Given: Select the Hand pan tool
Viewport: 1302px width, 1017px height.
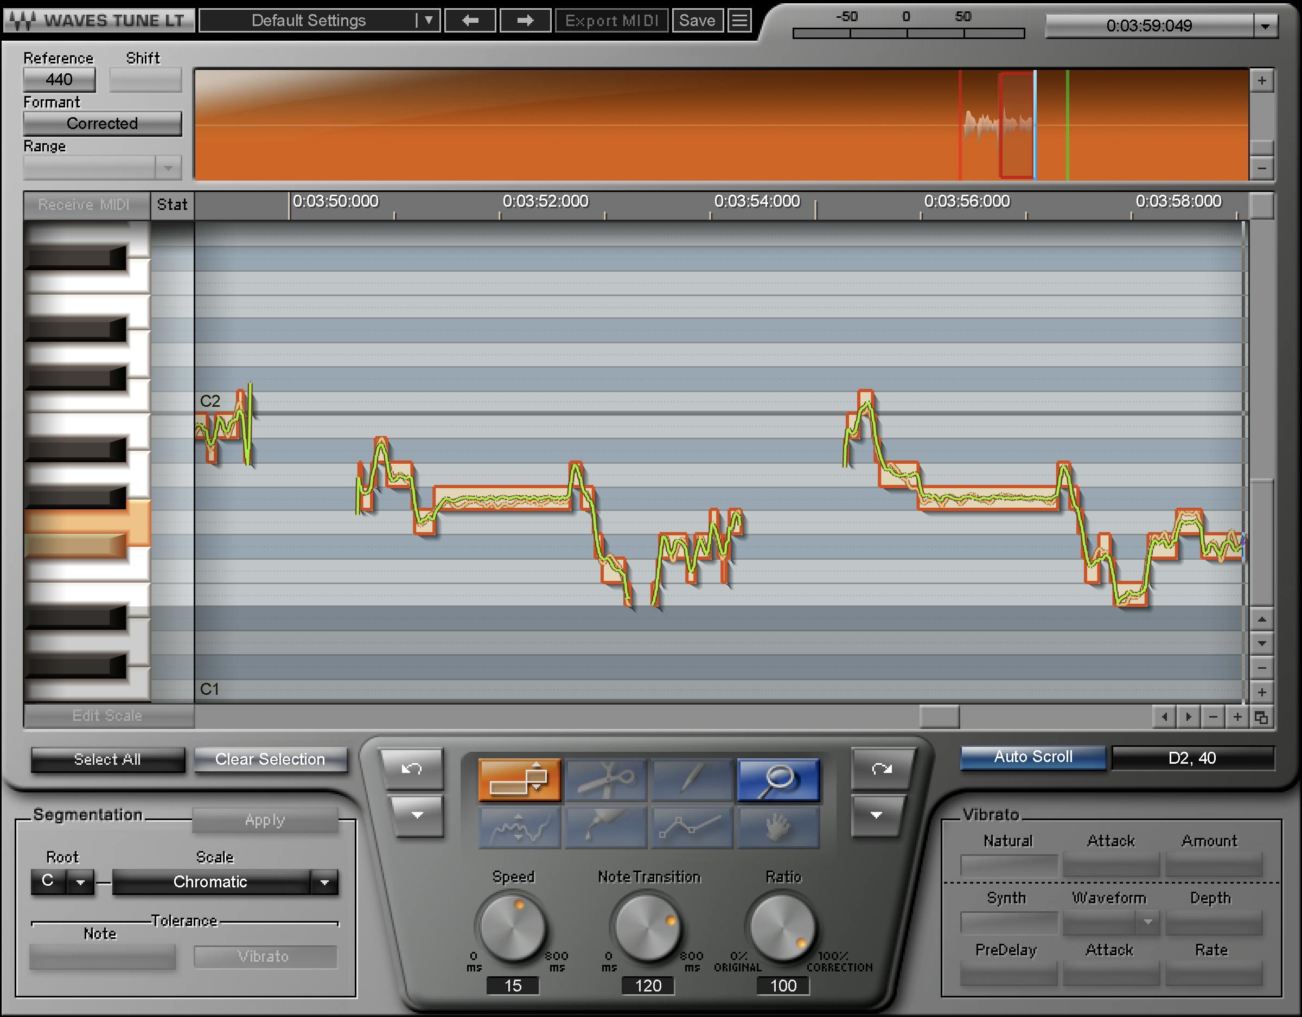Looking at the screenshot, I should (x=778, y=829).
